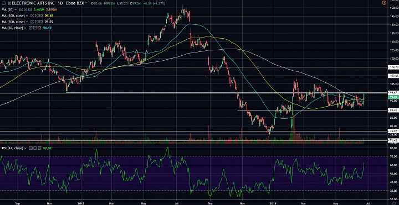399x205 pixels.
Task: Click the 150.00 price scale label
Action: coord(393,8)
